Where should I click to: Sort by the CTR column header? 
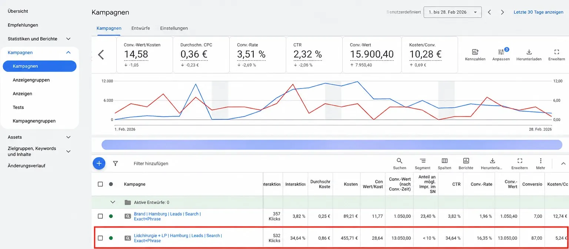(456, 184)
